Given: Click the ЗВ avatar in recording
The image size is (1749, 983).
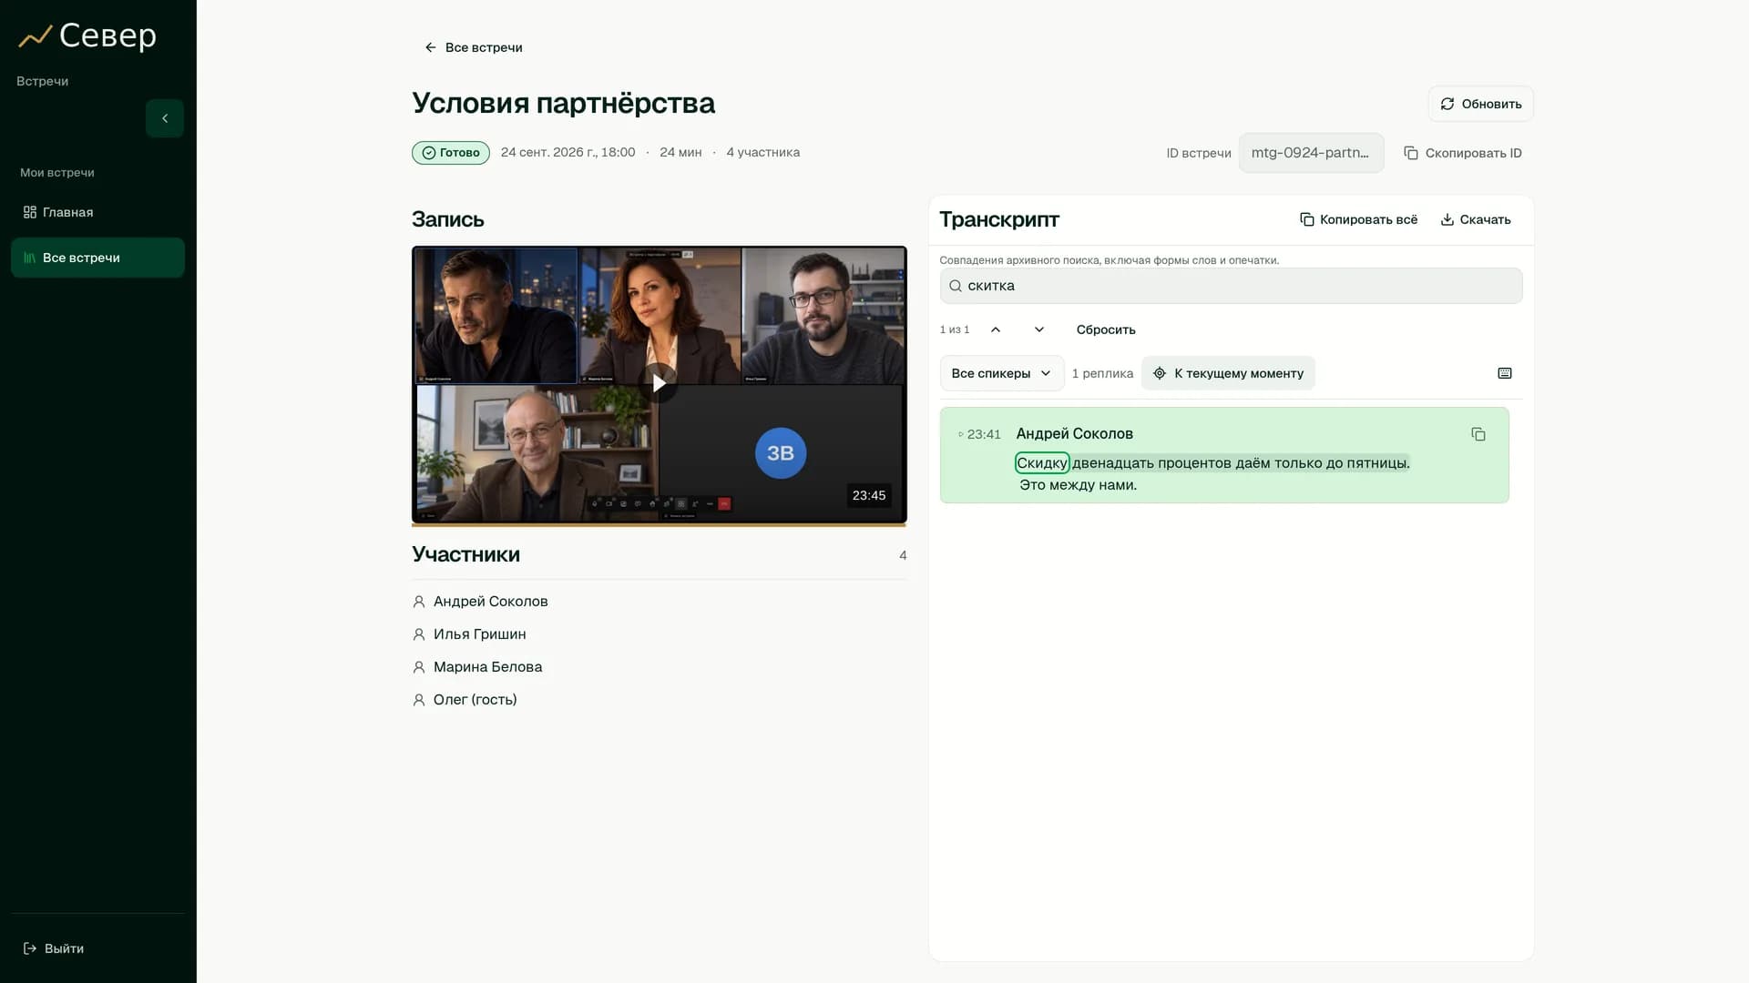Looking at the screenshot, I should pyautogui.click(x=781, y=453).
